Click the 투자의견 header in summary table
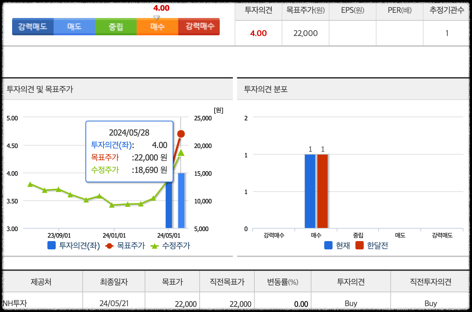Viewport: 472px width, 312px height. 258,10
